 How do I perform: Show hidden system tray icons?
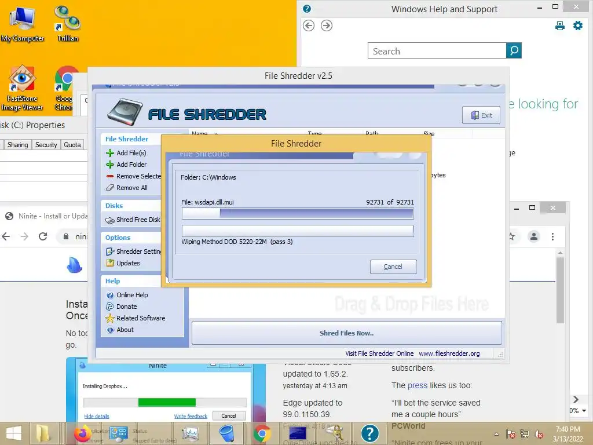pos(496,434)
